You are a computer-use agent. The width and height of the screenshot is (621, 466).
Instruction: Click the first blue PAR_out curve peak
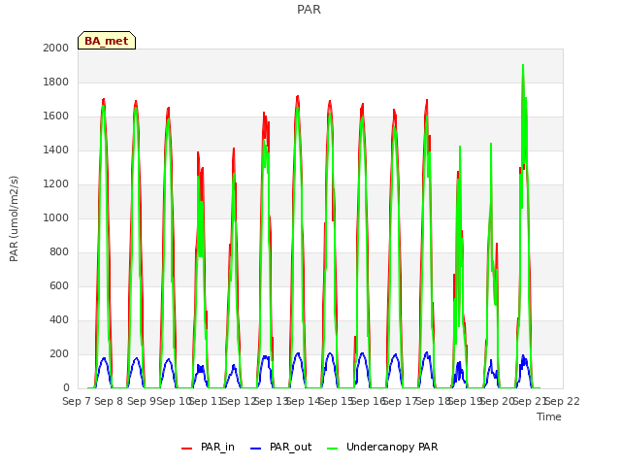point(104,358)
